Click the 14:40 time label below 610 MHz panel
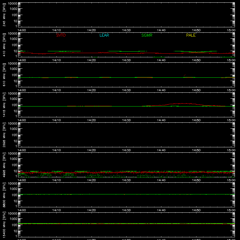The height and width of the screenshot is (240, 240). (161, 90)
